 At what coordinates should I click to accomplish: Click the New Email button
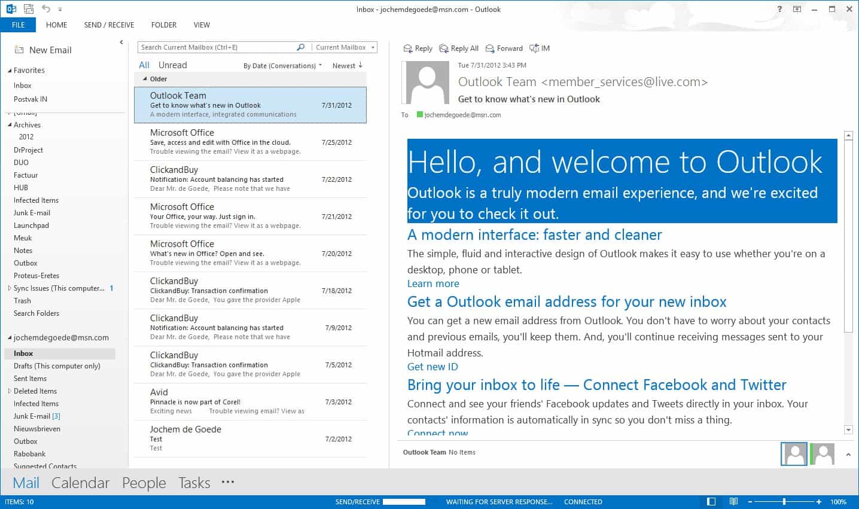43,50
